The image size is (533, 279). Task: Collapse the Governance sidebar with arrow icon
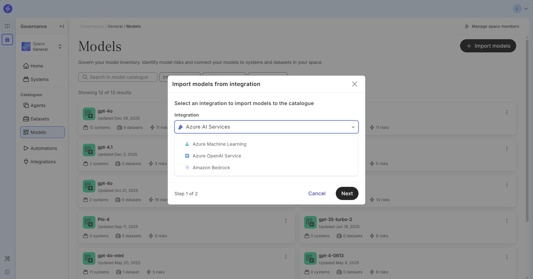[62, 26]
